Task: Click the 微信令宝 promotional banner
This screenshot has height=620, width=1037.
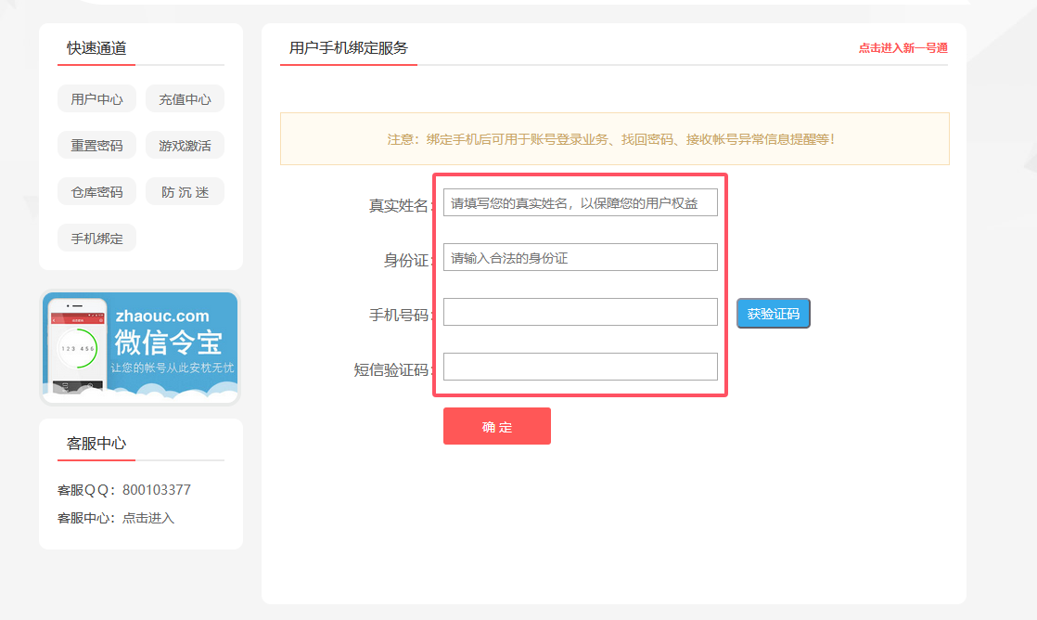Action: coord(140,348)
